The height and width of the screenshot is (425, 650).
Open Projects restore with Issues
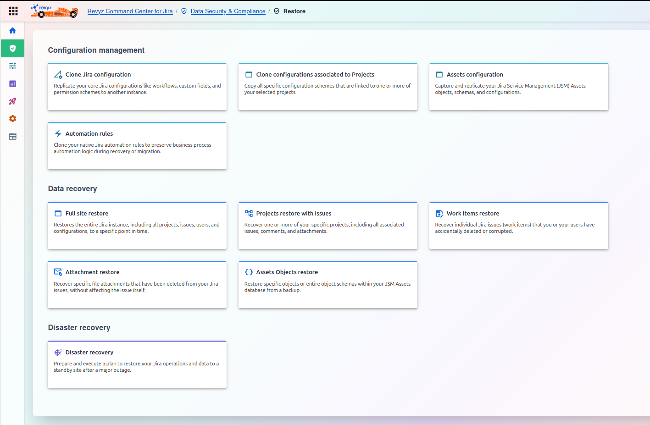(x=328, y=226)
